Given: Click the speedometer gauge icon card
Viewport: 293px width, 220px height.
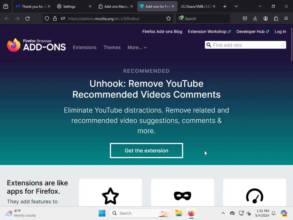Looking at the screenshot, I should click(x=254, y=193).
